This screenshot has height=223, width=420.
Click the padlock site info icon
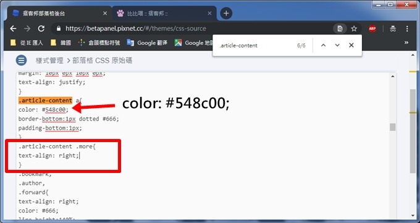59,28
